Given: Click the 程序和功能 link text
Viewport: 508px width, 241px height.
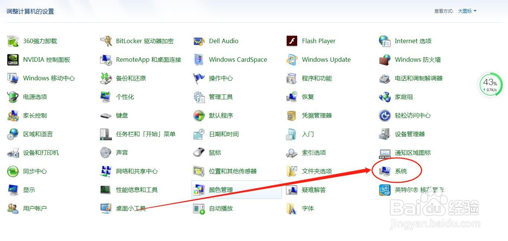Looking at the screenshot, I should click(x=317, y=78).
